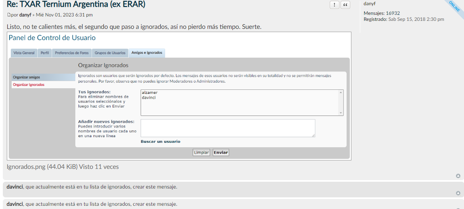Open danyf username in the profile sidebar
Viewport: 464px width, 209px height.
369,4
